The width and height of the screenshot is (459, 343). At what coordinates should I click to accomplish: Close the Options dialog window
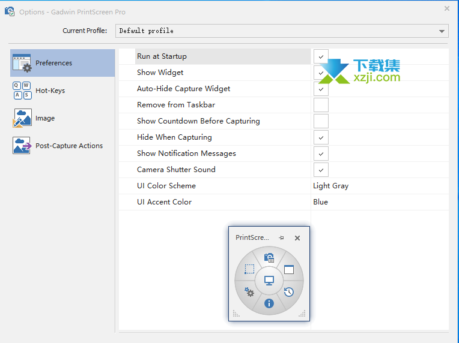[447, 8]
